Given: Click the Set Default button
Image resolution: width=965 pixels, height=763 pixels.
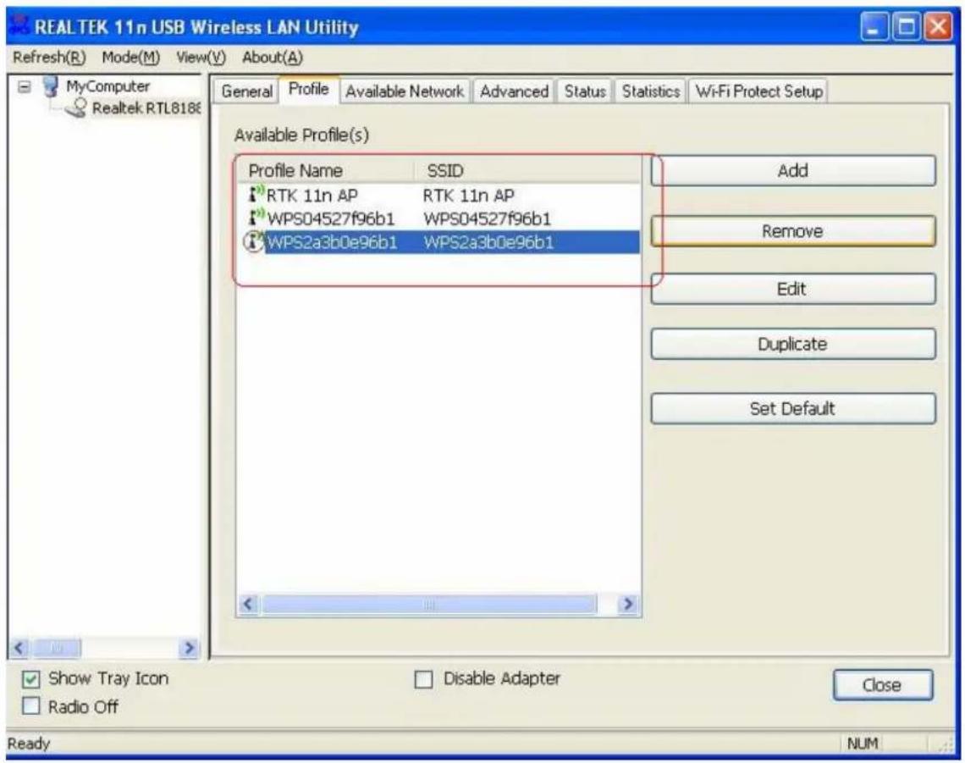Looking at the screenshot, I should [793, 409].
